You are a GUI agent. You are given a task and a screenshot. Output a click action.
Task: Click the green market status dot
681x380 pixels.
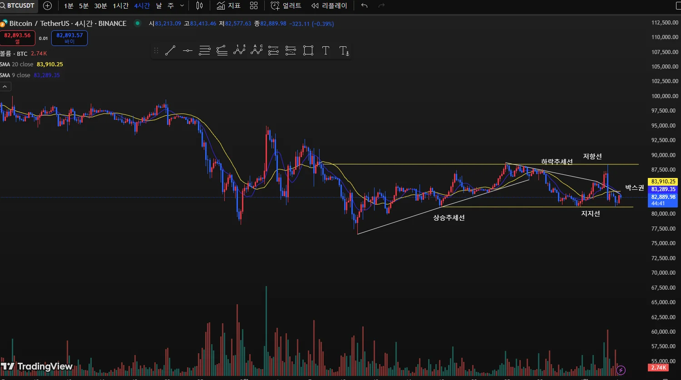click(x=138, y=23)
